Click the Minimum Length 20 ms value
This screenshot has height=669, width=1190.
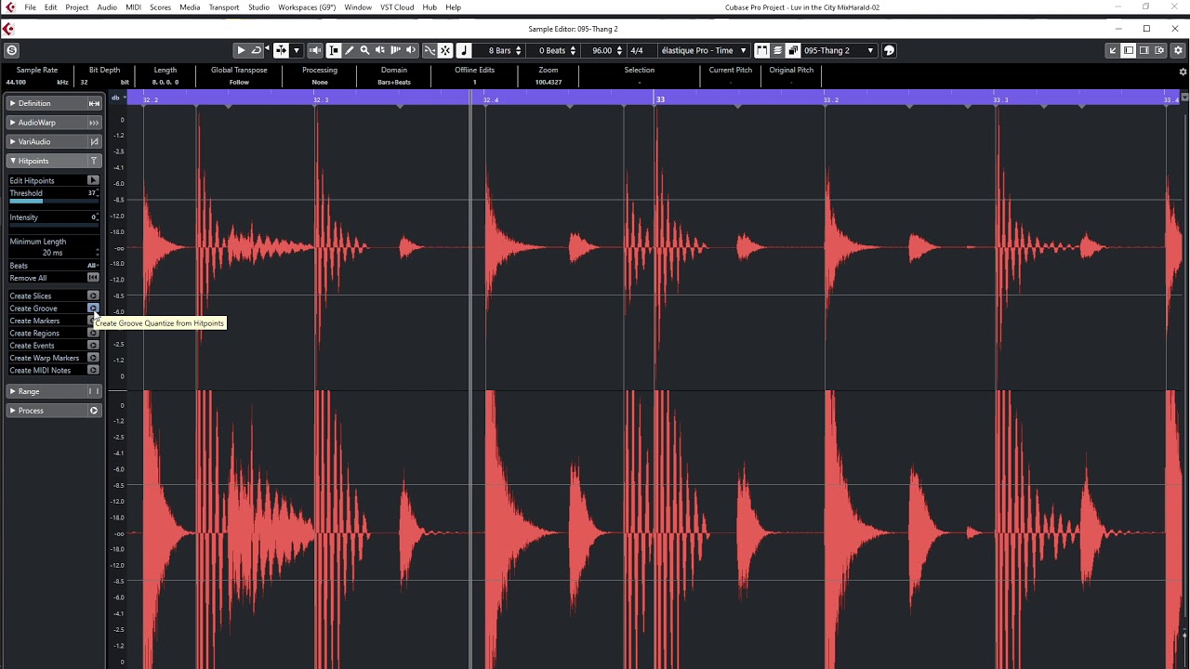(x=52, y=253)
